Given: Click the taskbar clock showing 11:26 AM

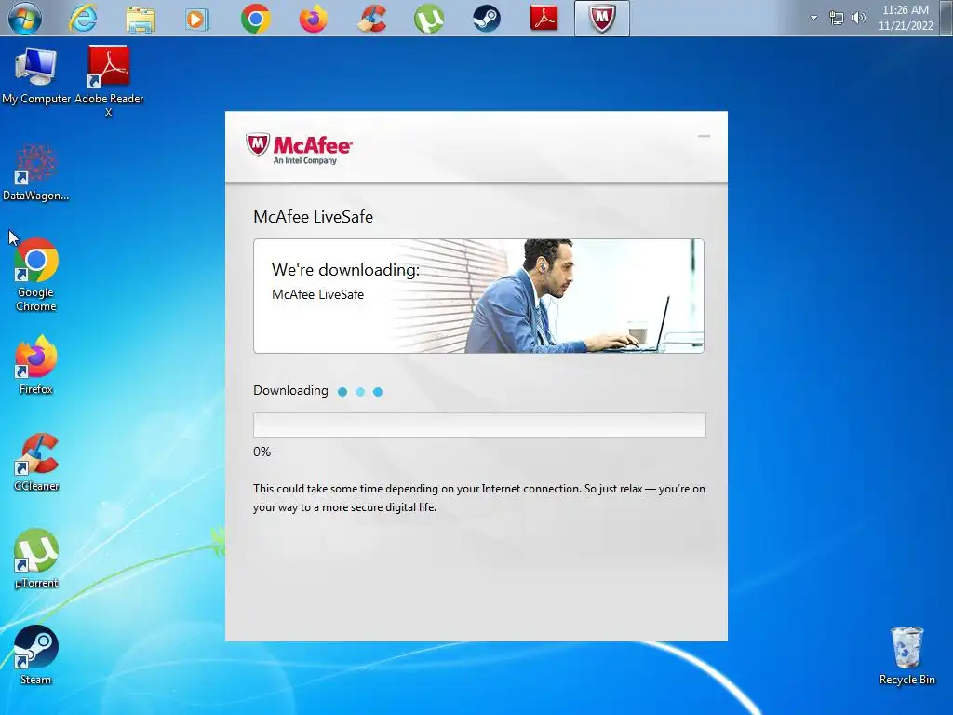Looking at the screenshot, I should (x=906, y=19).
